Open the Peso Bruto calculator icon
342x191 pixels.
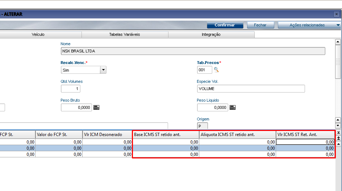[96, 107]
